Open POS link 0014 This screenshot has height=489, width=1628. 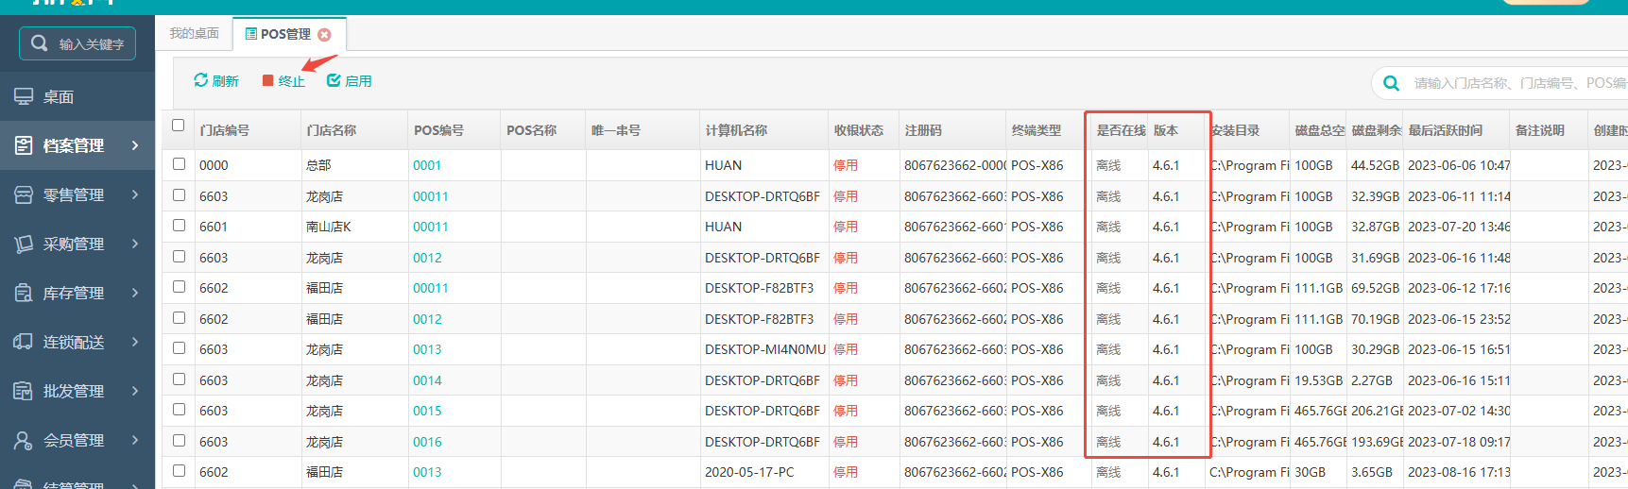(x=427, y=380)
